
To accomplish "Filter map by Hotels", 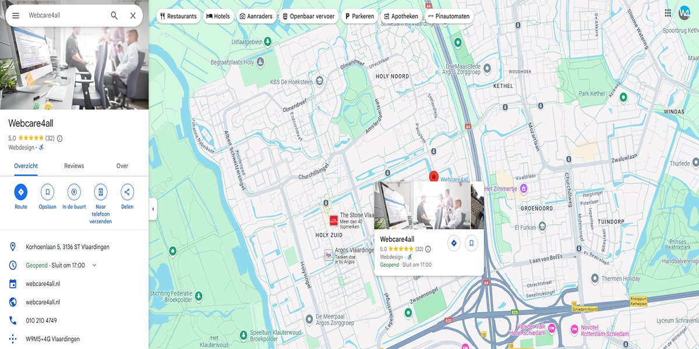I will click(x=218, y=16).
